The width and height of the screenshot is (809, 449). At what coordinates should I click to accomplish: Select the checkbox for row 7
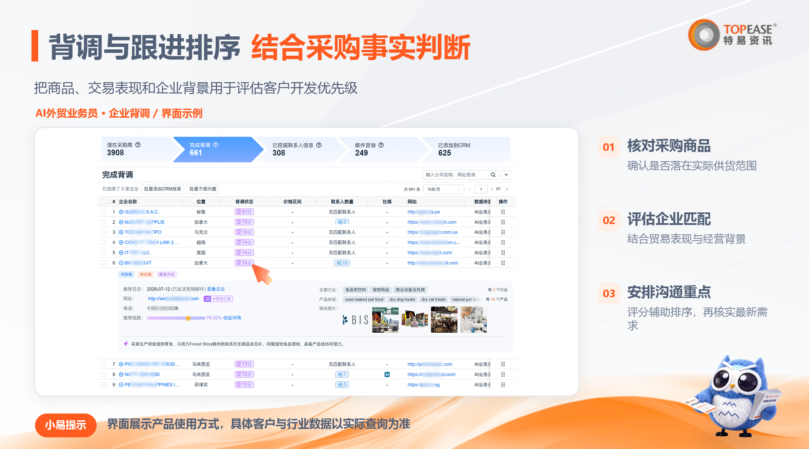[104, 364]
